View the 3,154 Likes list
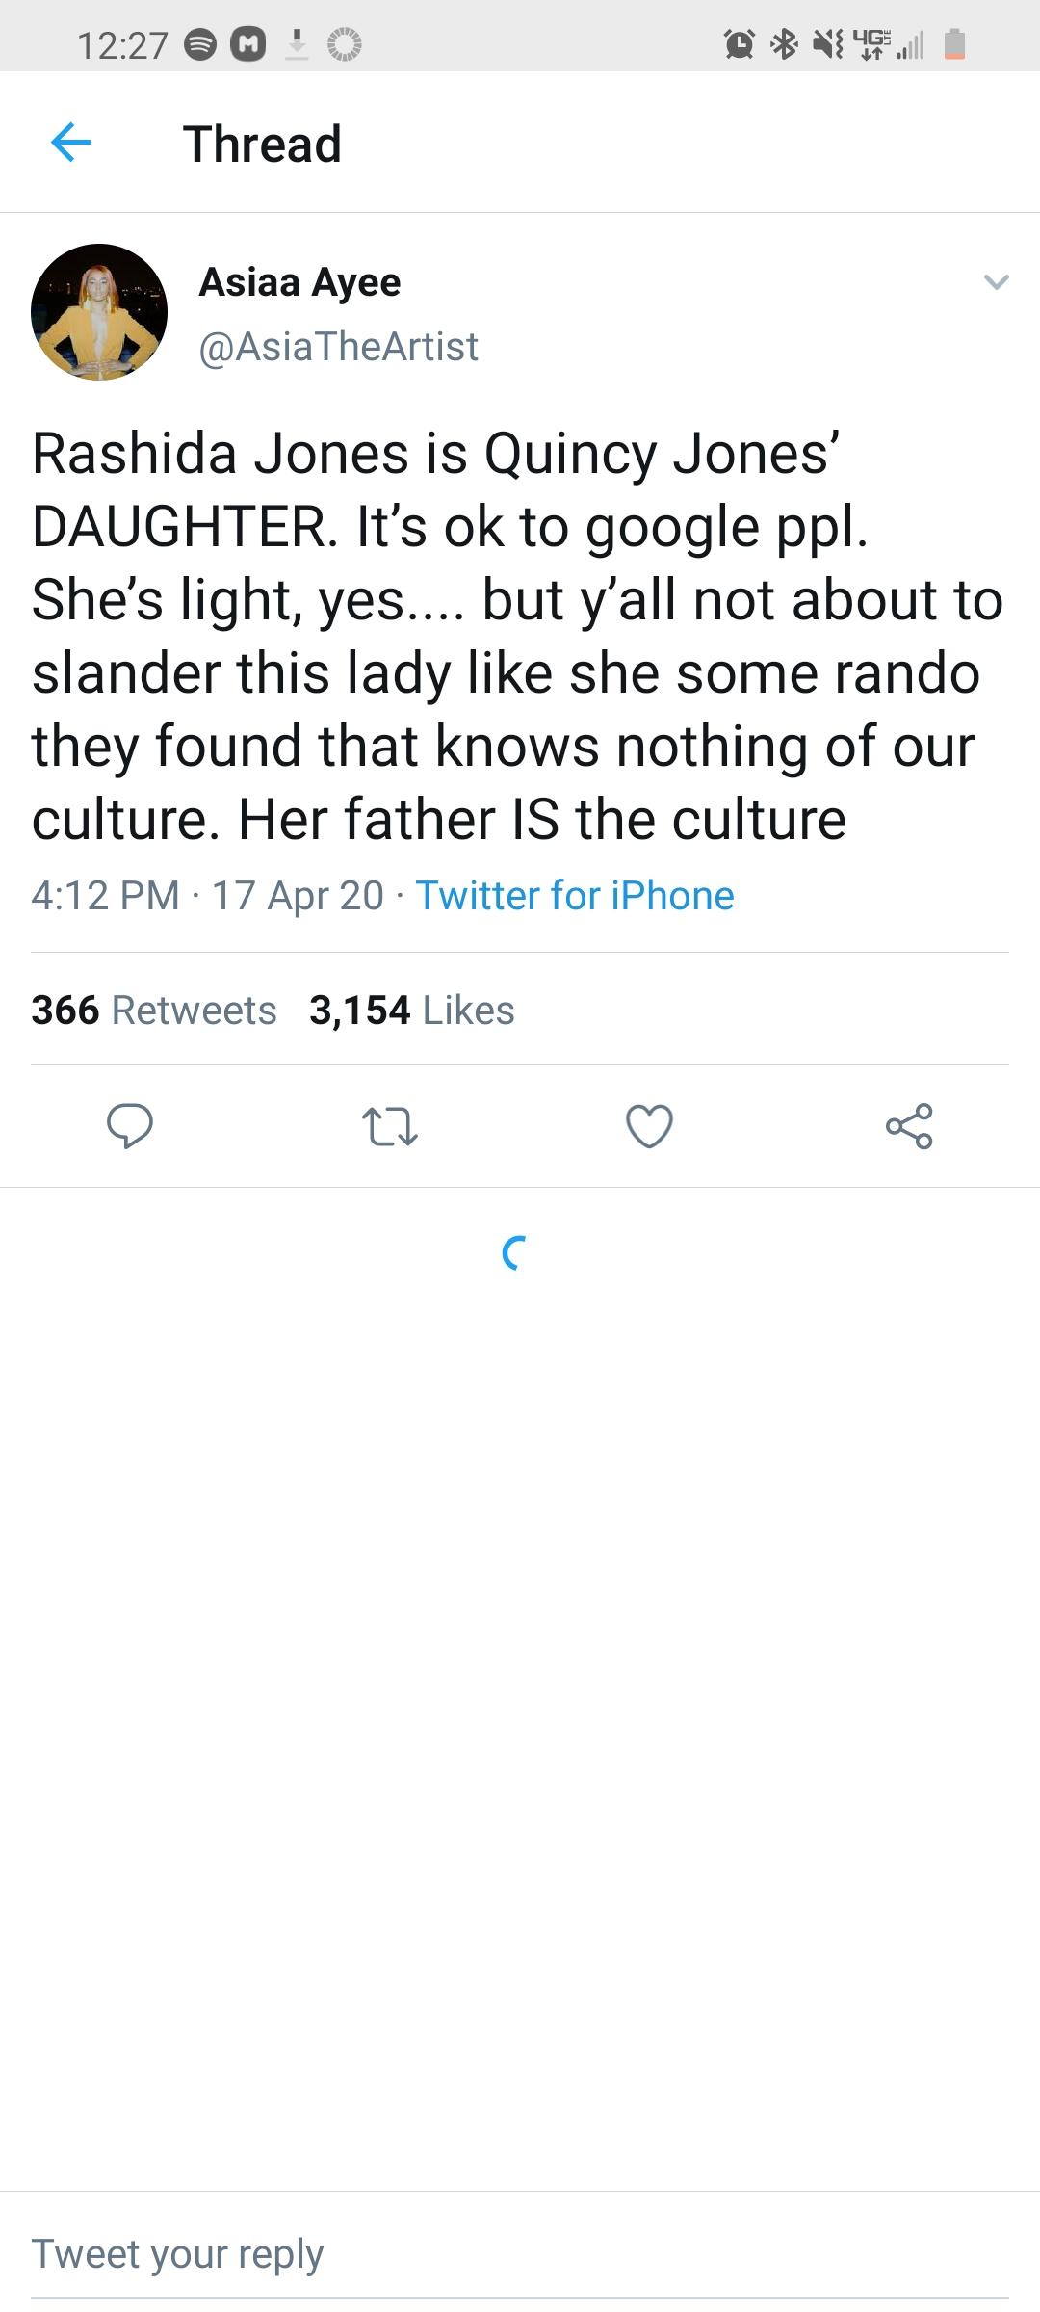1040x2312 pixels. point(412,1010)
